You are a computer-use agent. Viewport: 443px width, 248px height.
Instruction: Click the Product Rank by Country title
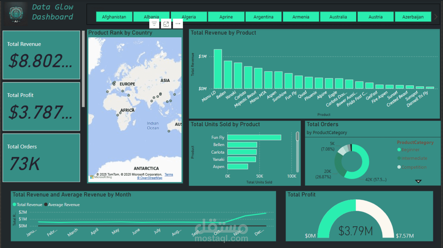pyautogui.click(x=120, y=33)
